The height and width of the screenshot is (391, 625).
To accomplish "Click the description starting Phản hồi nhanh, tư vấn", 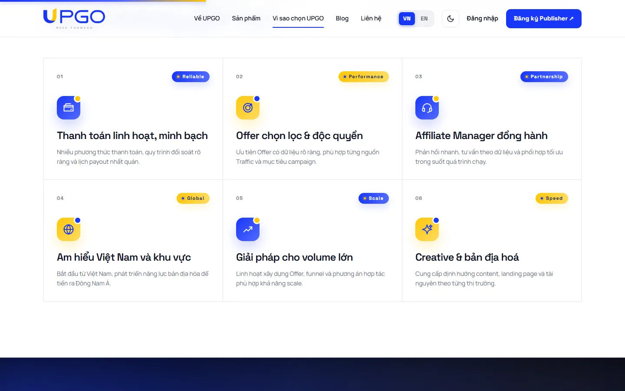I will pyautogui.click(x=489, y=157).
